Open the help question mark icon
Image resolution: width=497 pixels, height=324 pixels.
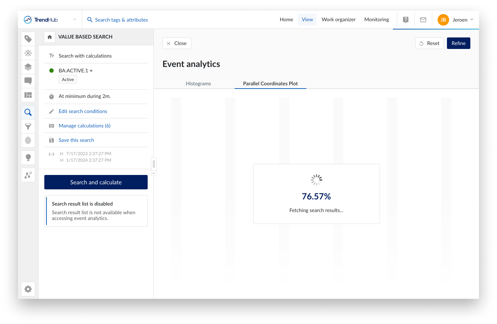pos(406,20)
